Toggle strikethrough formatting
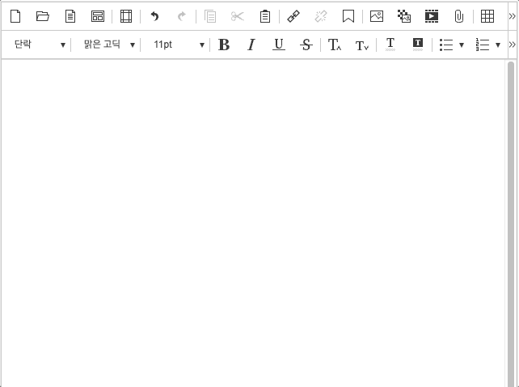This screenshot has height=387, width=519. tap(306, 45)
